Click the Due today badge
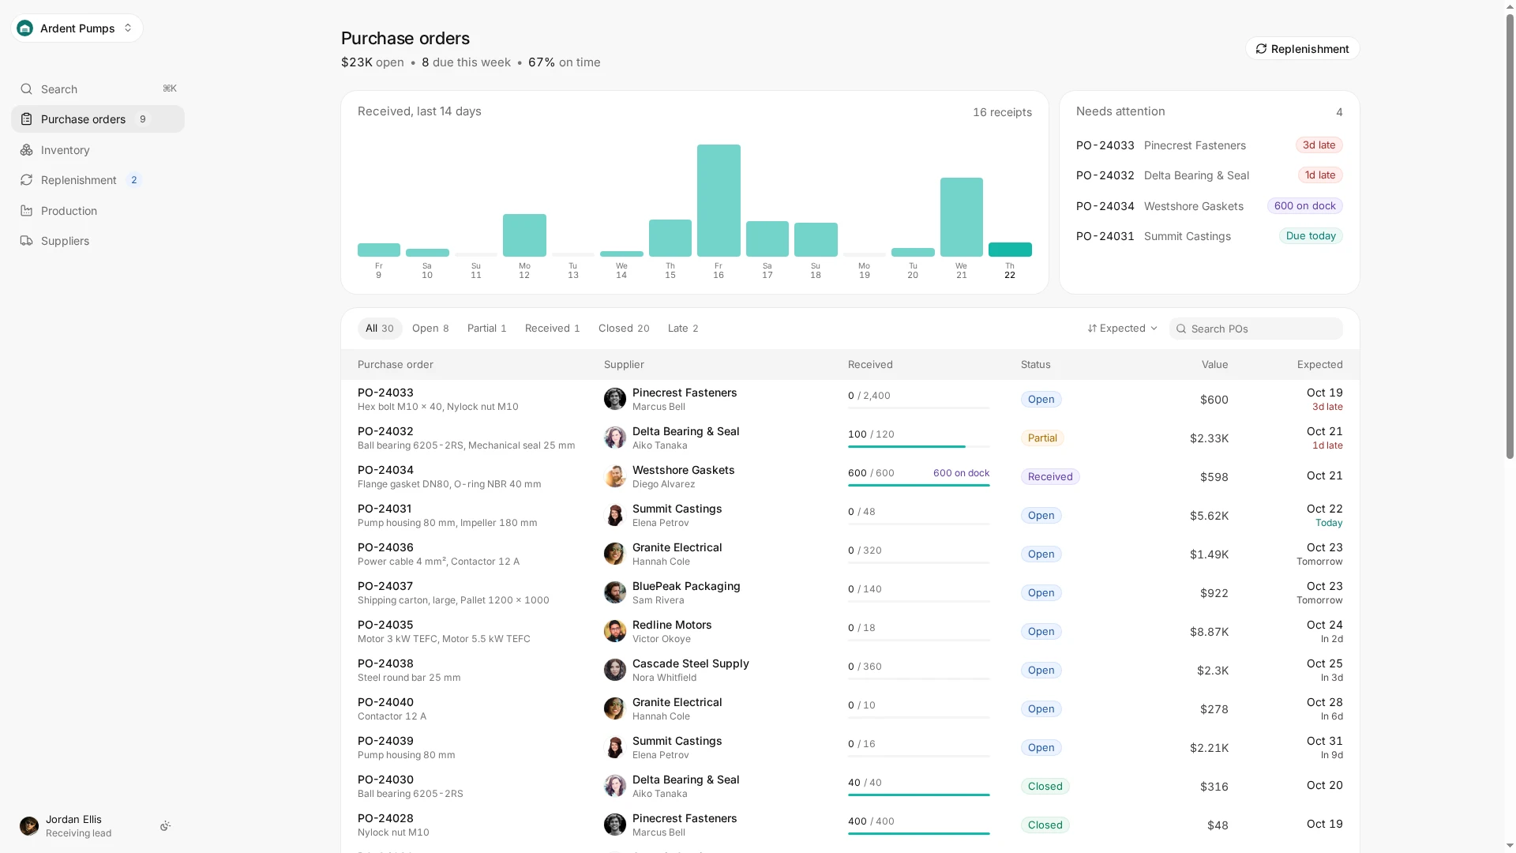This screenshot has height=853, width=1516. pyautogui.click(x=1311, y=236)
